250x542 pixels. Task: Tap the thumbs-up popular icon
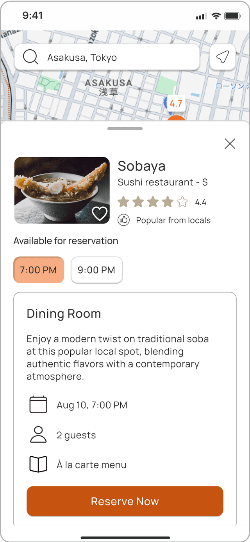click(124, 220)
